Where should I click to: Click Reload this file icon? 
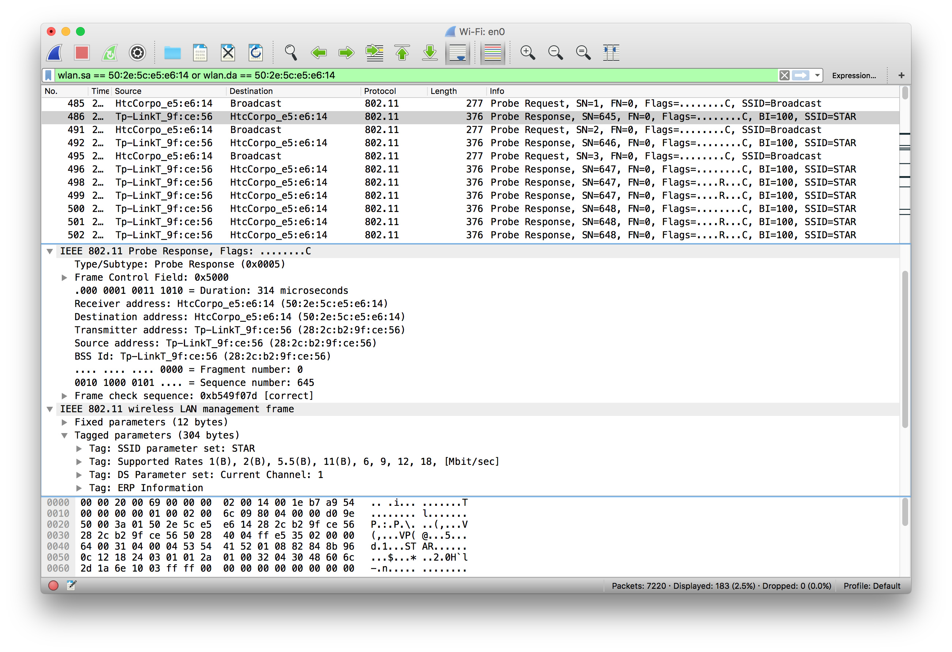[x=256, y=53]
